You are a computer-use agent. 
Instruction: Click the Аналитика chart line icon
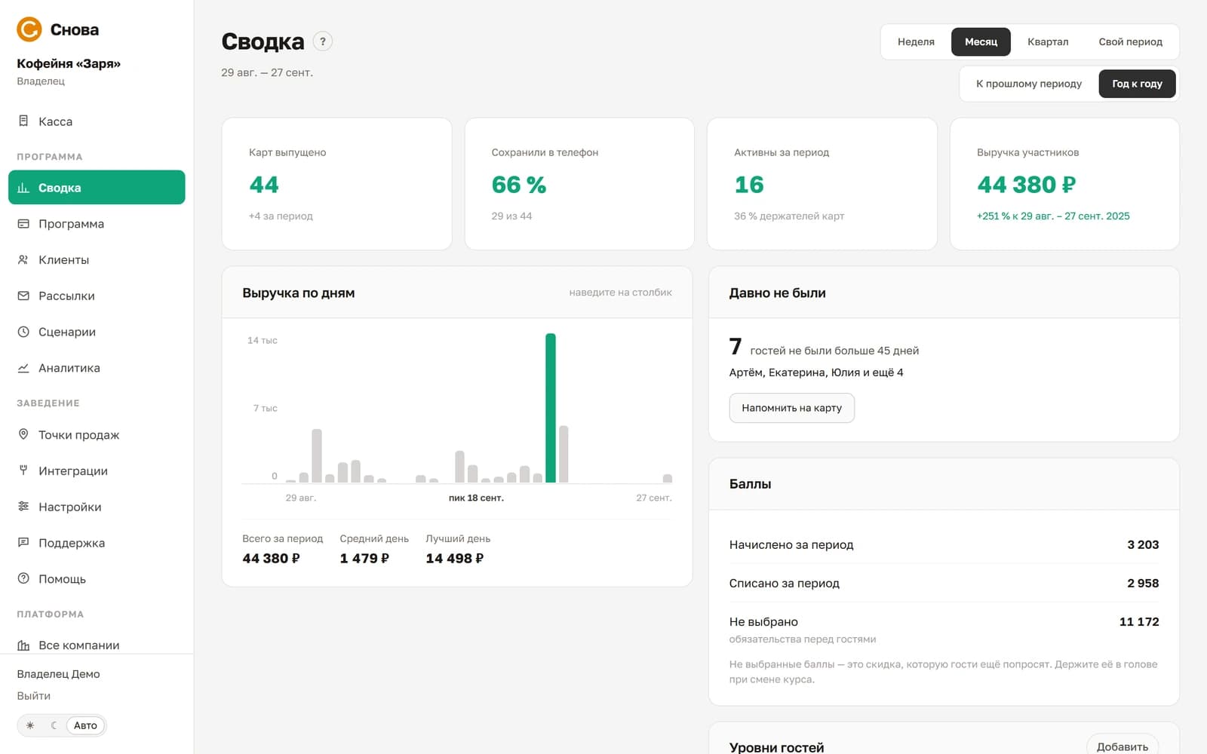coord(23,368)
